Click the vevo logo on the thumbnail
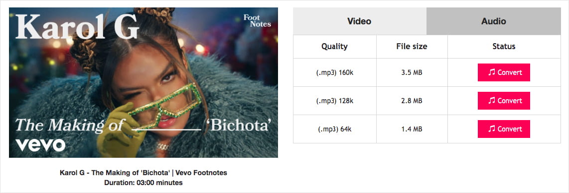Image resolution: width=569 pixels, height=193 pixels. (x=40, y=145)
